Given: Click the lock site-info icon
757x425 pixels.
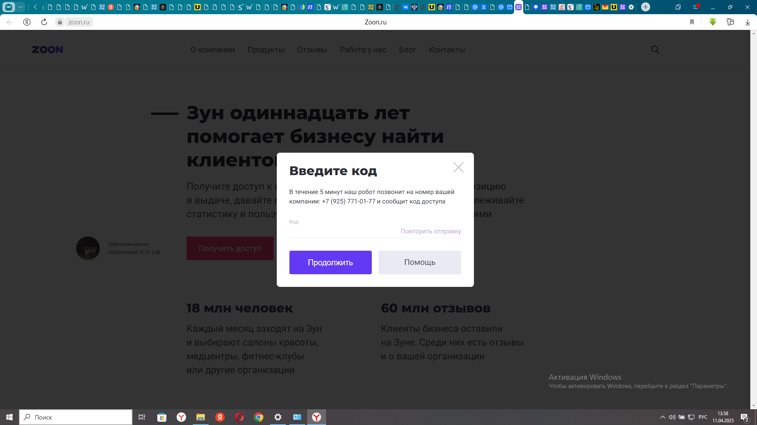Looking at the screenshot, I should [60, 22].
